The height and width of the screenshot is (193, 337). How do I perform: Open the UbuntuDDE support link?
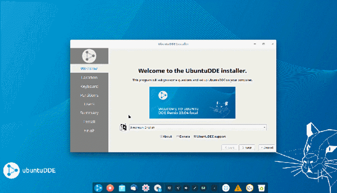[x=210, y=137]
